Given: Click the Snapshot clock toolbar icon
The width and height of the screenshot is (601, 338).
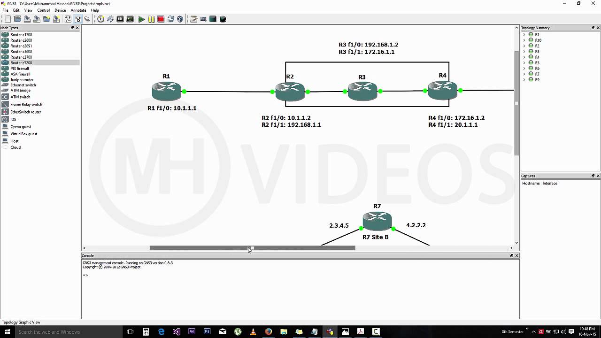Looking at the screenshot, I should [101, 19].
